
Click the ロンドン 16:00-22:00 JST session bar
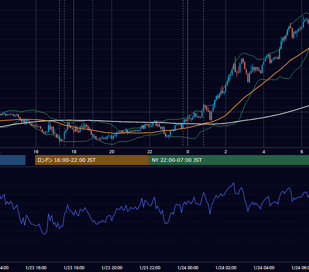[x=92, y=160]
